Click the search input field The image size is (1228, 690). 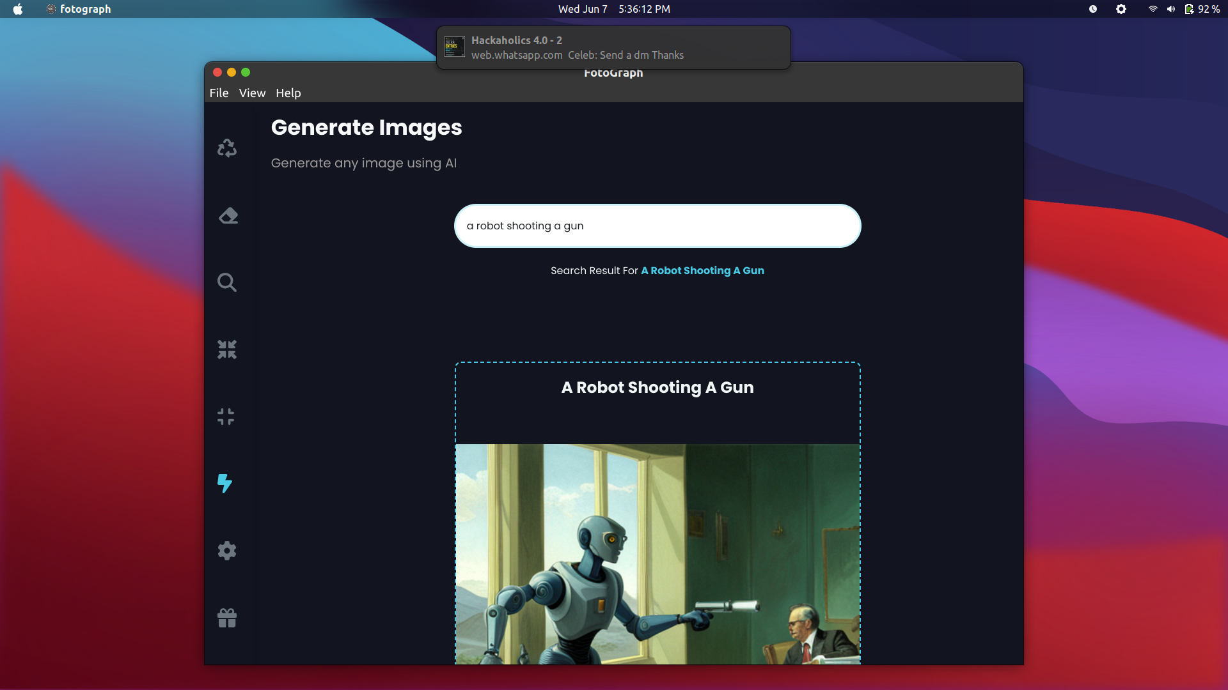click(658, 226)
